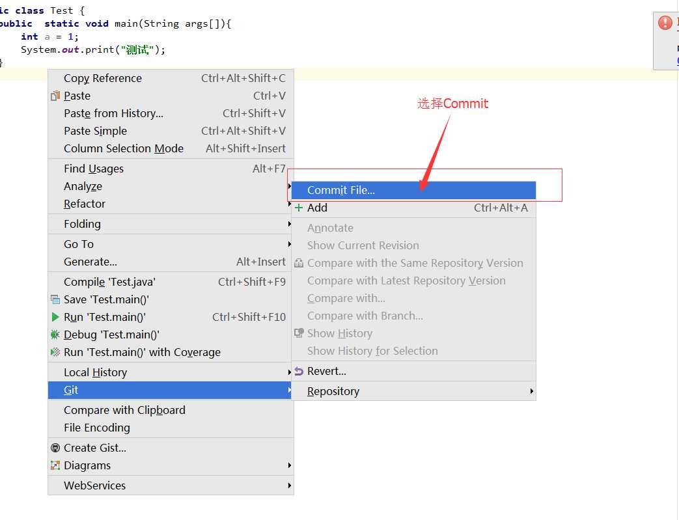
Task: Expand the Refactor submenu arrow
Action: 289,204
